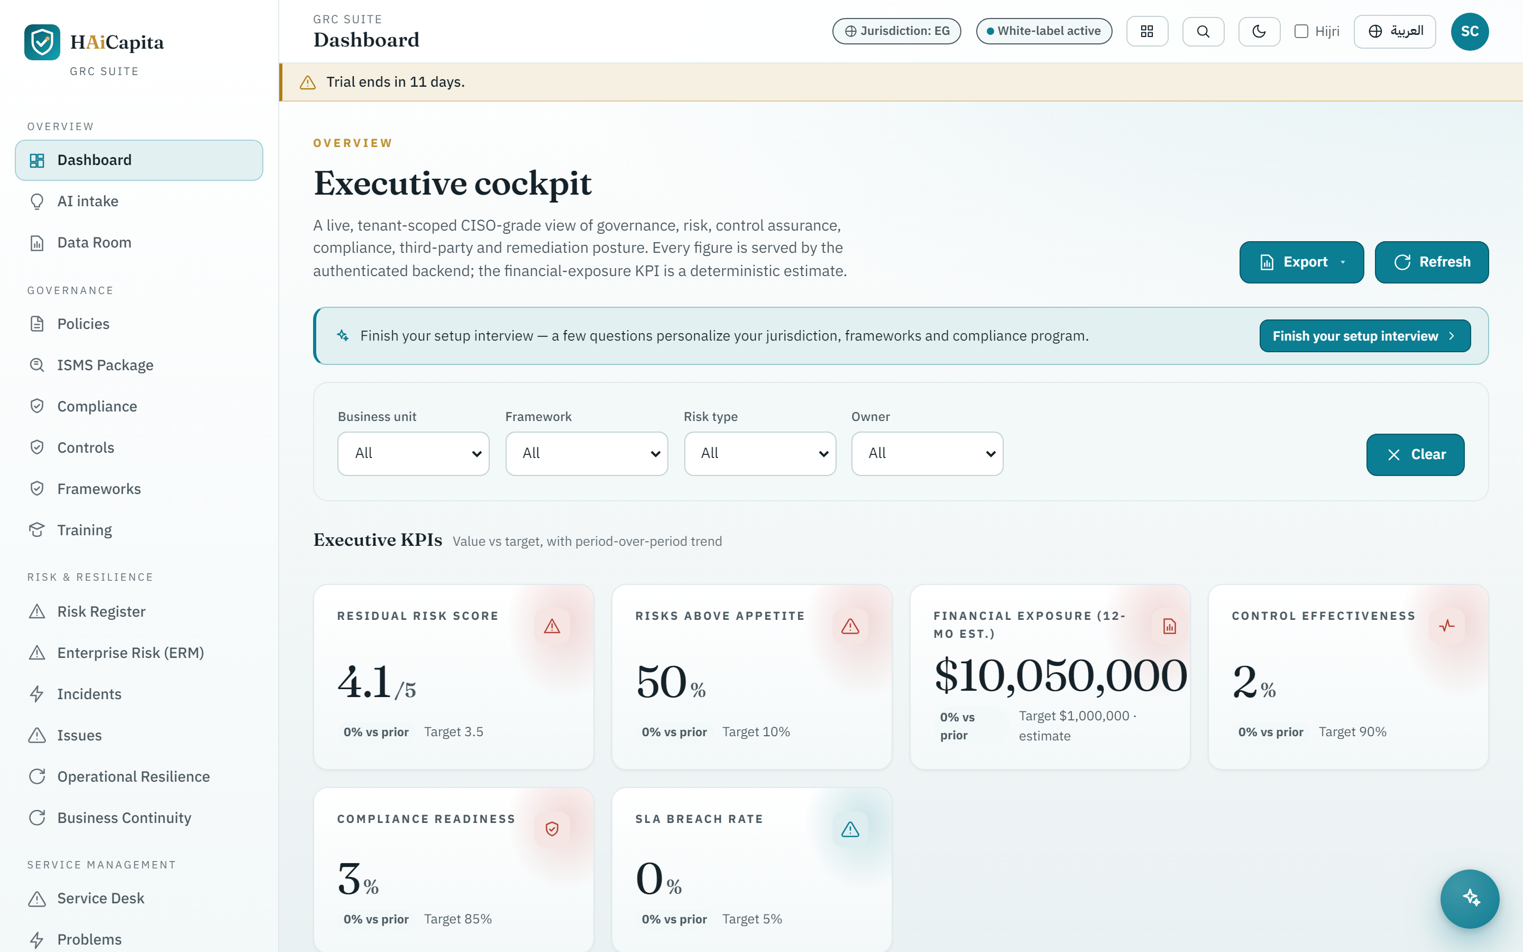Click Finish your setup interview button
1523x952 pixels.
[x=1364, y=336]
